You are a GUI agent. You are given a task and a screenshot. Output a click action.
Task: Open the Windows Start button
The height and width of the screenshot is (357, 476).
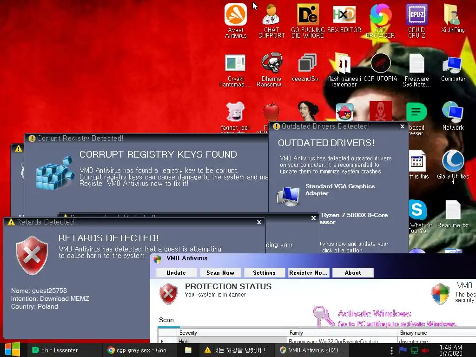coord(13,350)
